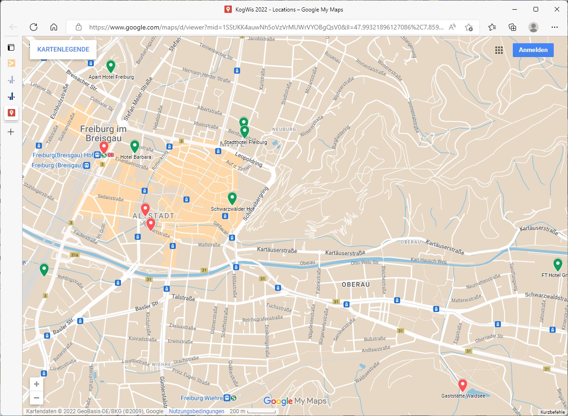Reload the page with the refresh icon

[34, 27]
